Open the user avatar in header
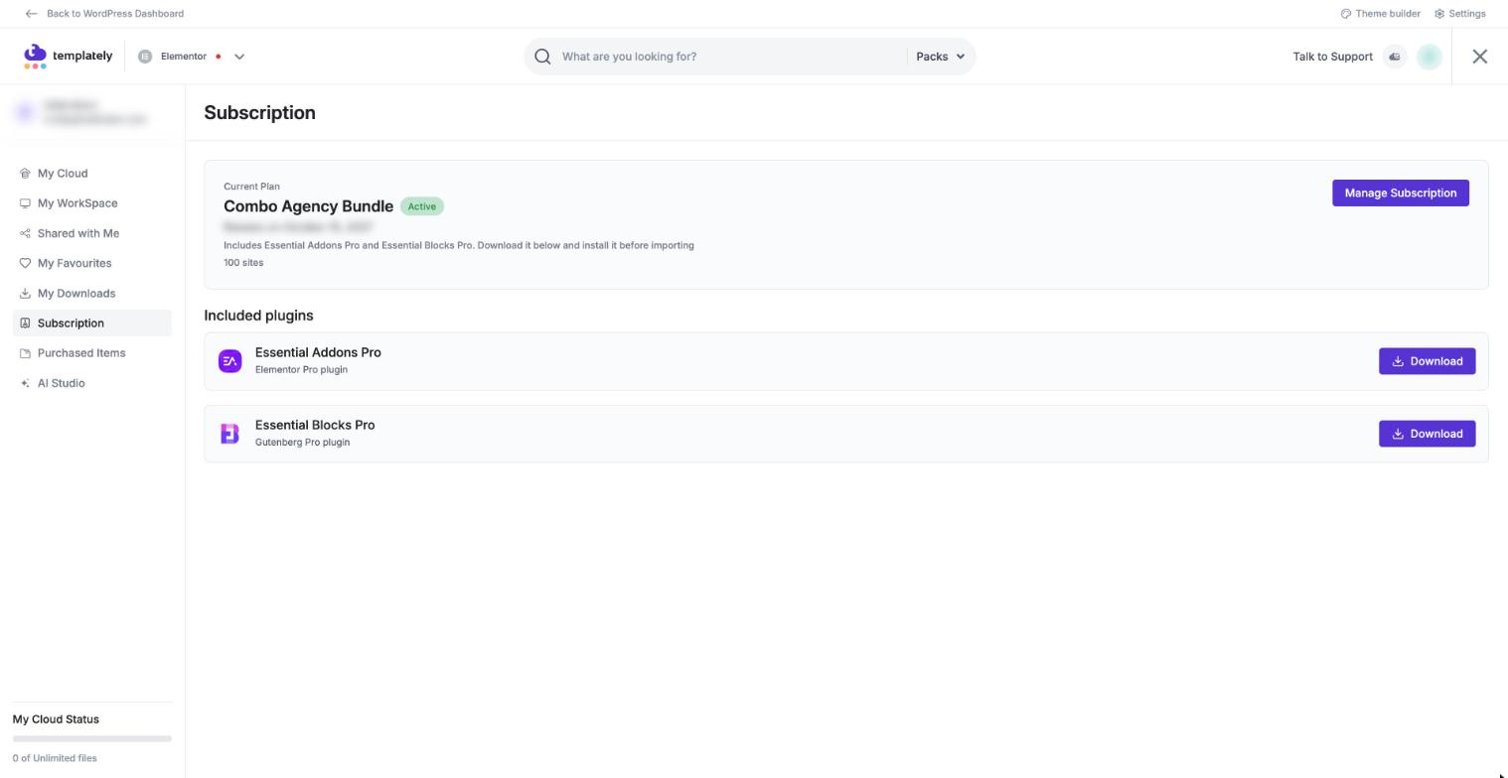Screen dimensions: 1508x778 pyautogui.click(x=1430, y=57)
